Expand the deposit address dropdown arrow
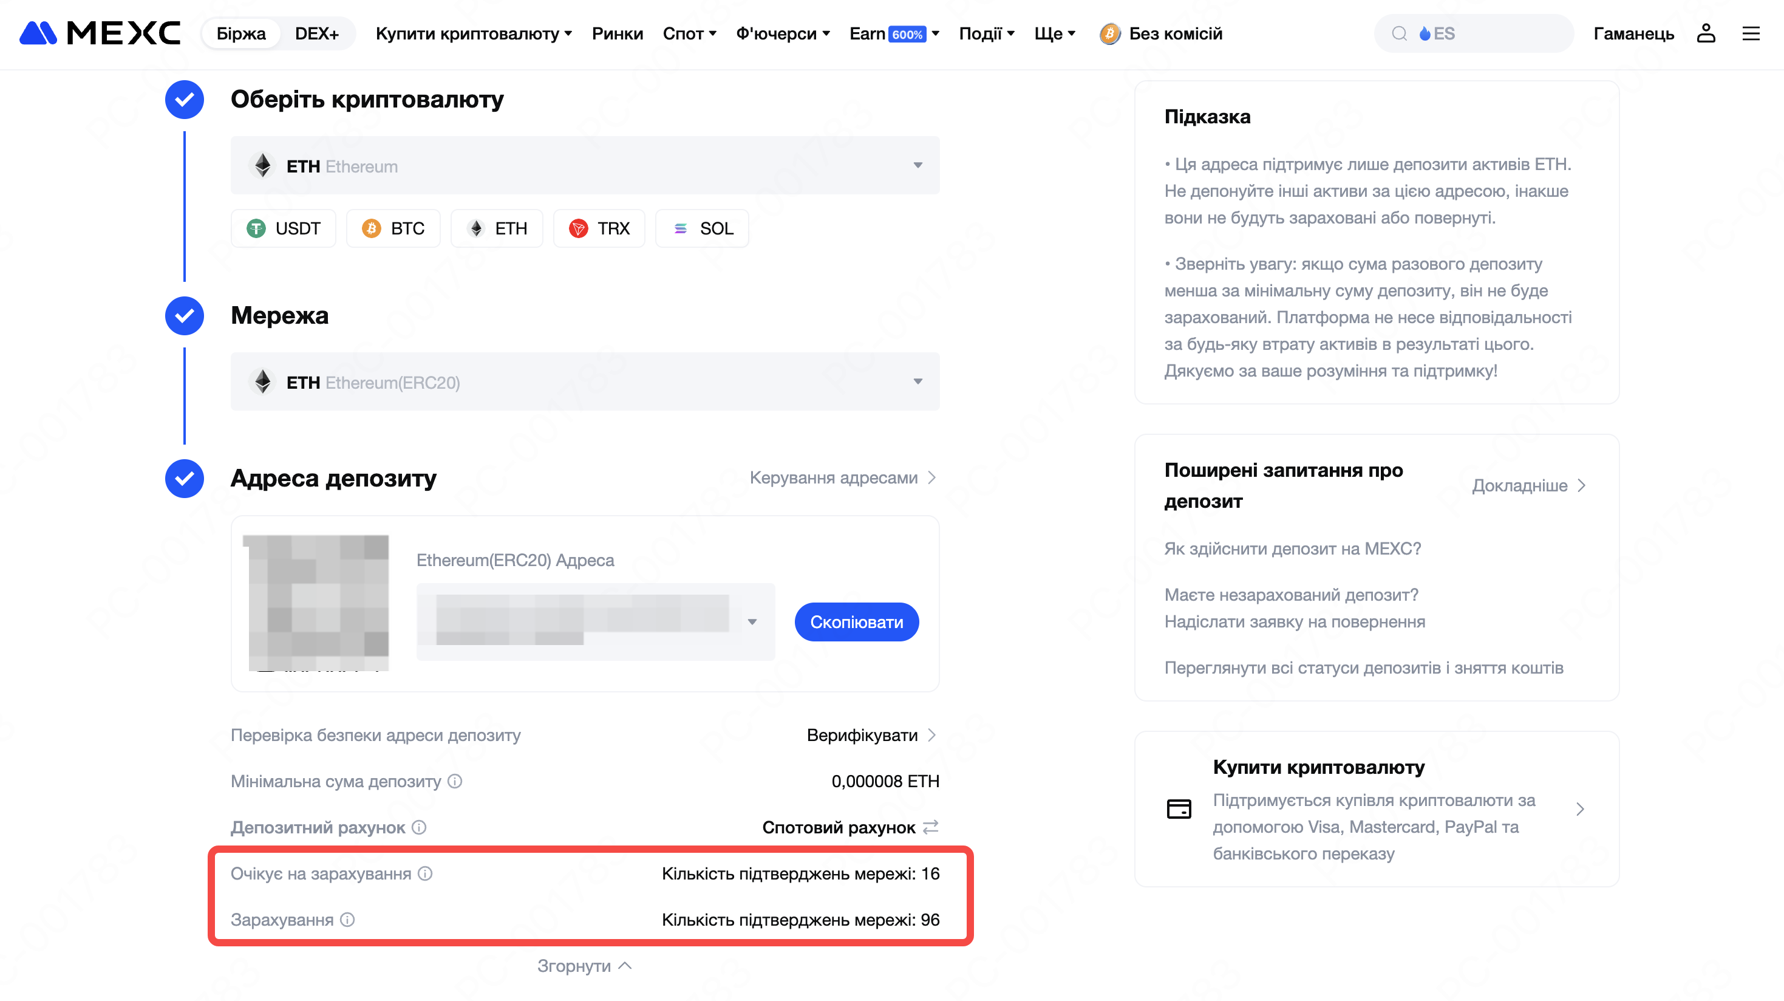1784x1001 pixels. tap(752, 621)
